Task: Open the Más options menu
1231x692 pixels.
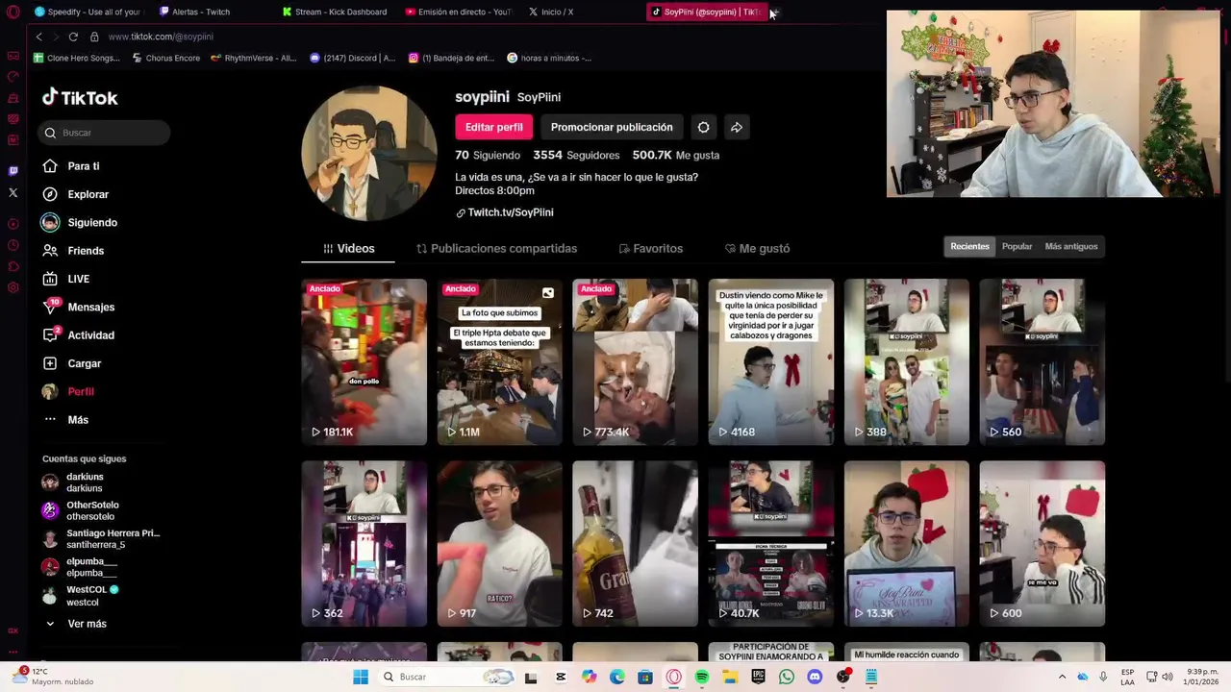Action: pyautogui.click(x=66, y=420)
